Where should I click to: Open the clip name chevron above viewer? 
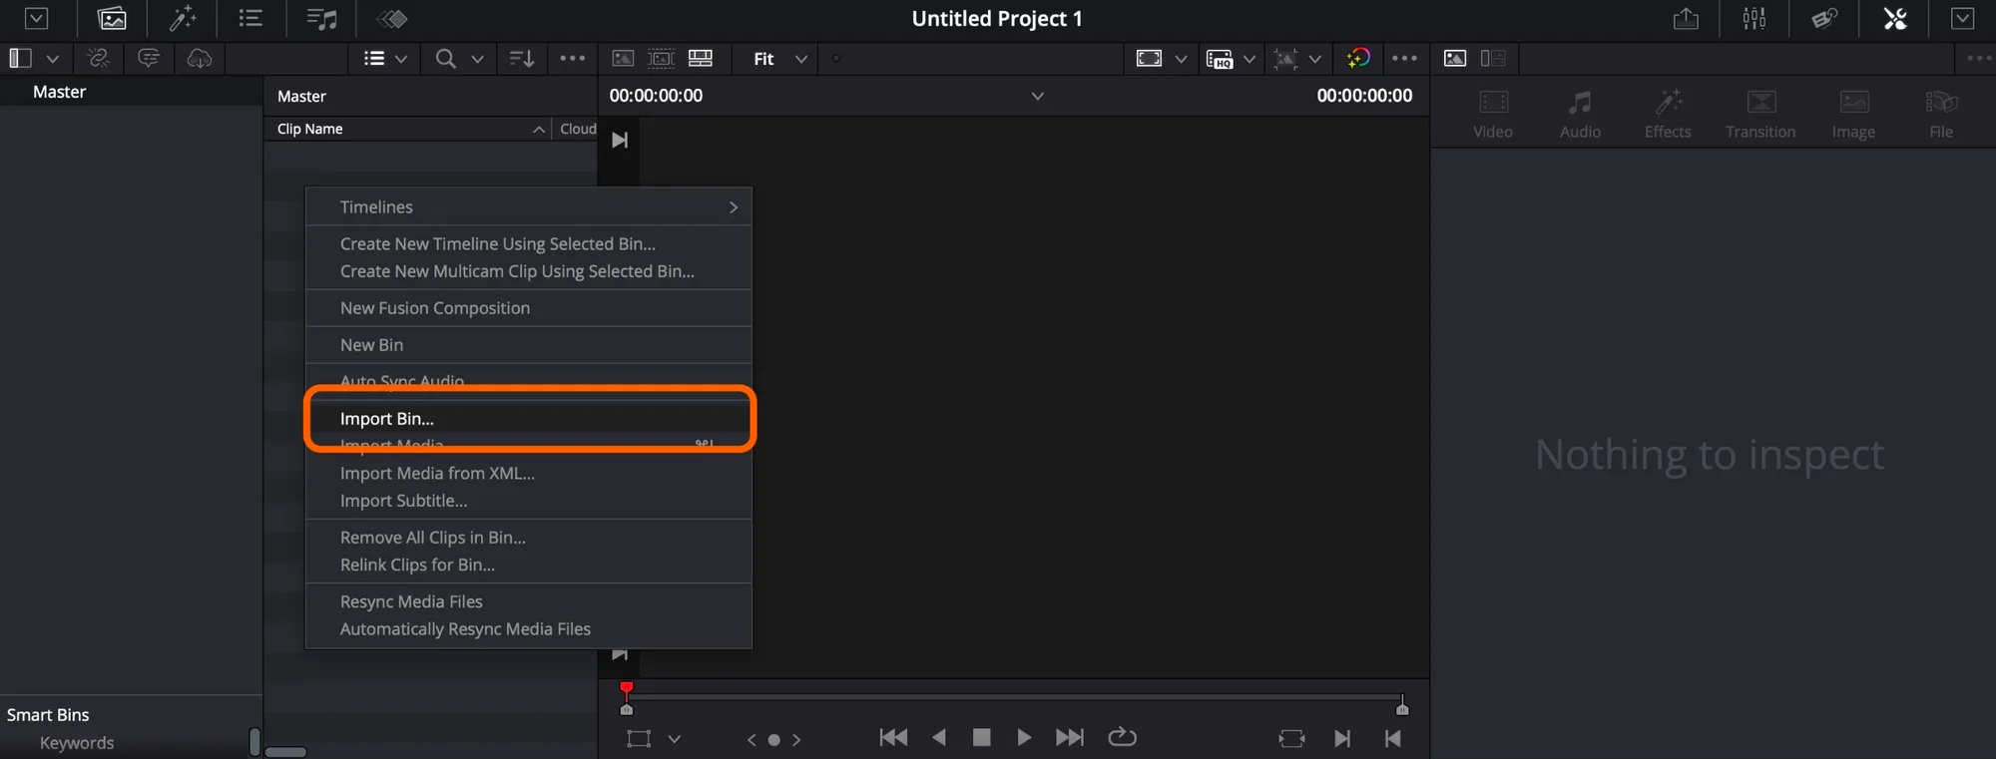click(x=1038, y=96)
